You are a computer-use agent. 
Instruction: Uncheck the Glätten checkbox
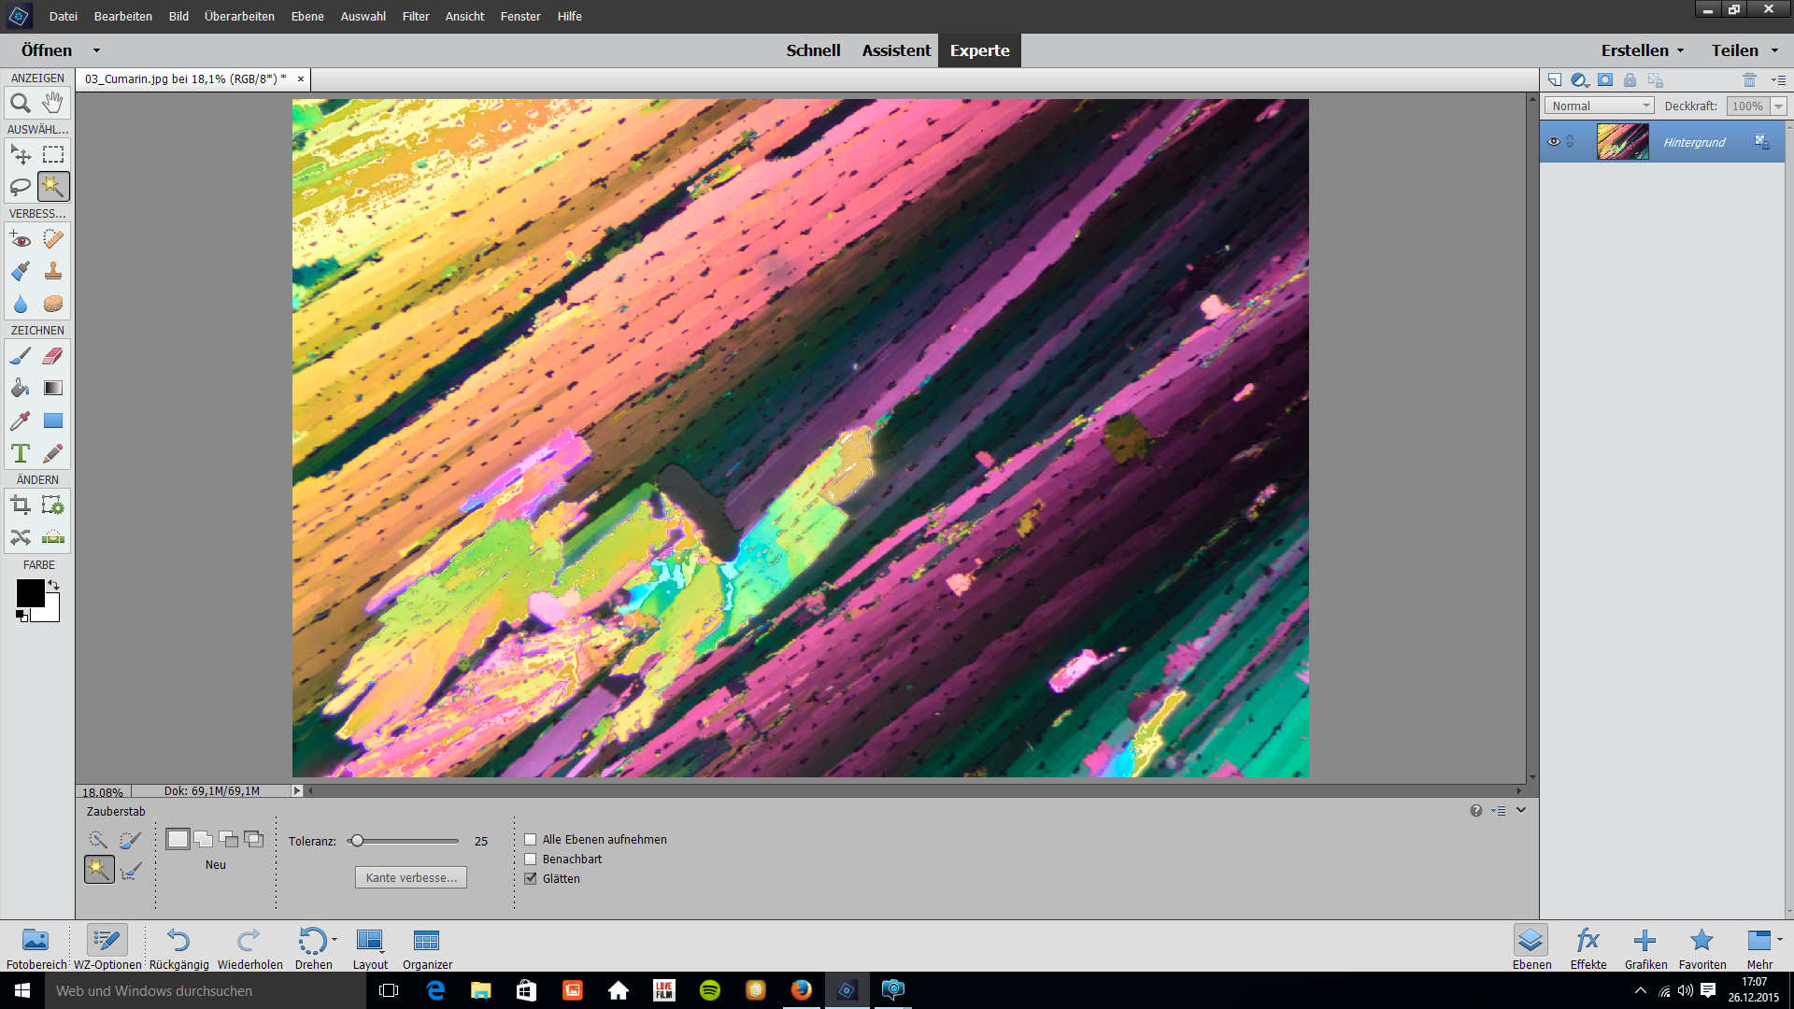531,879
